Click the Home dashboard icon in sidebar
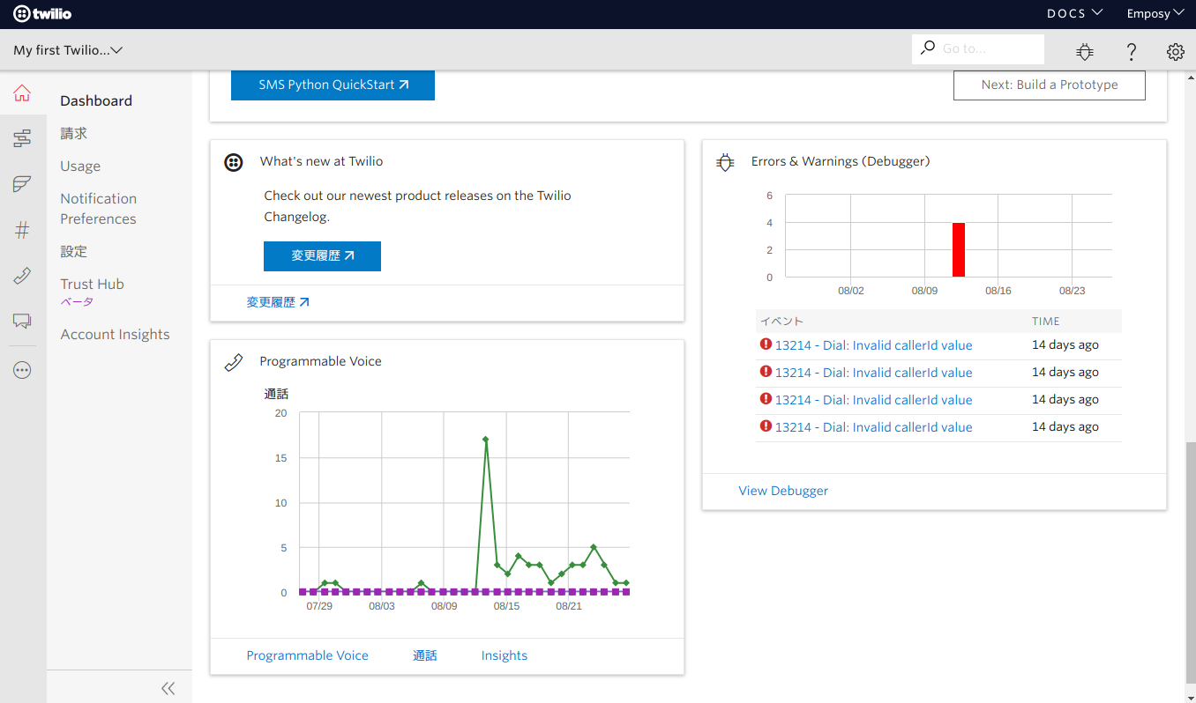The width and height of the screenshot is (1196, 703). pos(22,92)
